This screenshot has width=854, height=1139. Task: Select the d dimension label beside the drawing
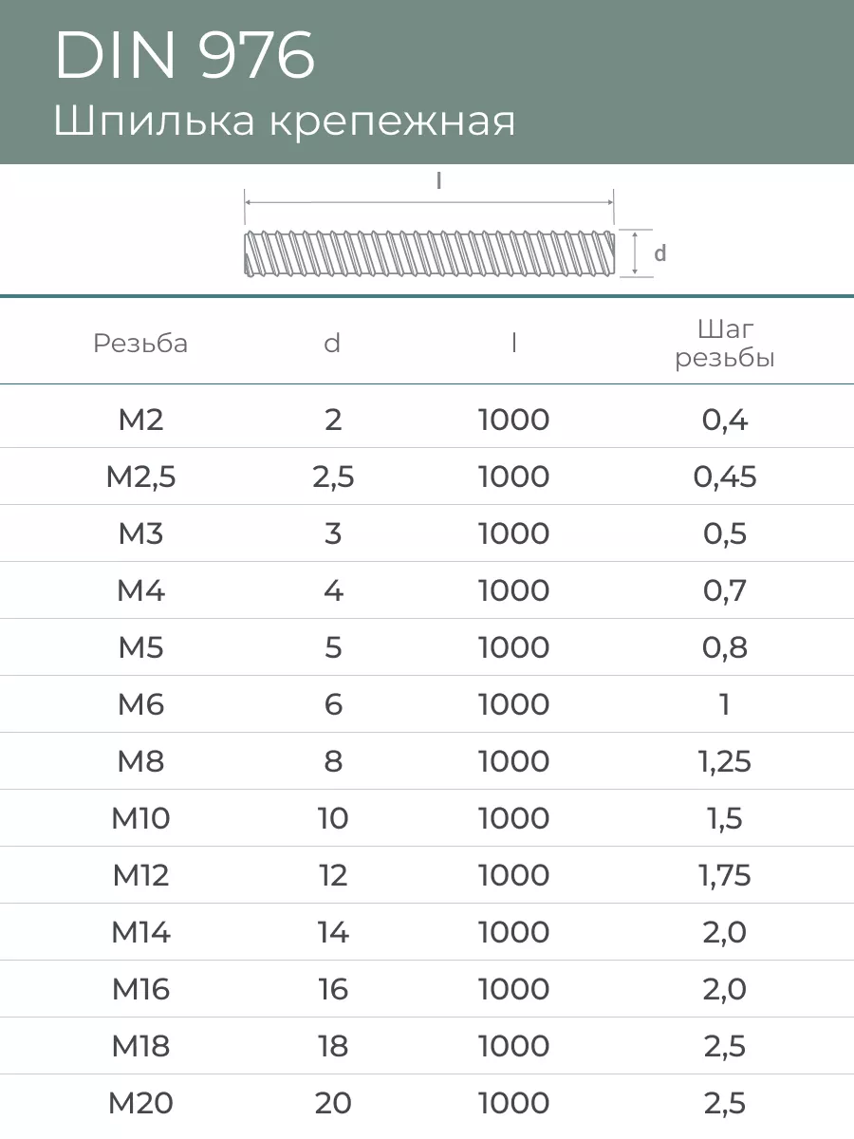click(660, 253)
